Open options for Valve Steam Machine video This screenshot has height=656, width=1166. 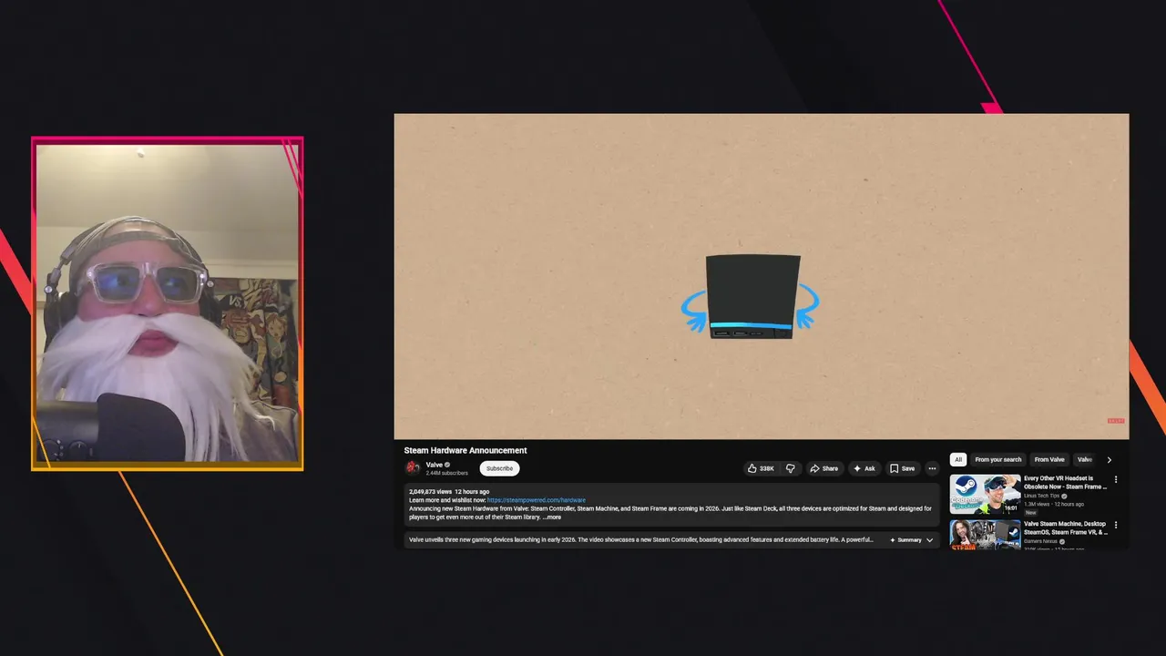[1116, 525]
